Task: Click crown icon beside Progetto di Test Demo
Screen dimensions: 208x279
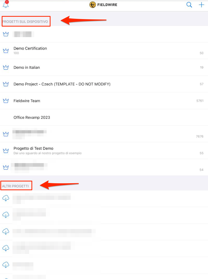Action: 6,151
